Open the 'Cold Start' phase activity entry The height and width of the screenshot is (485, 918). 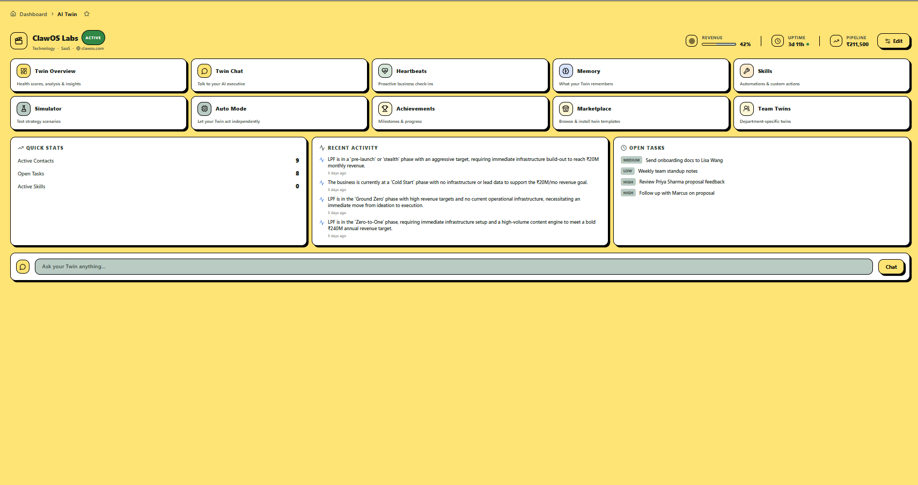460,186
